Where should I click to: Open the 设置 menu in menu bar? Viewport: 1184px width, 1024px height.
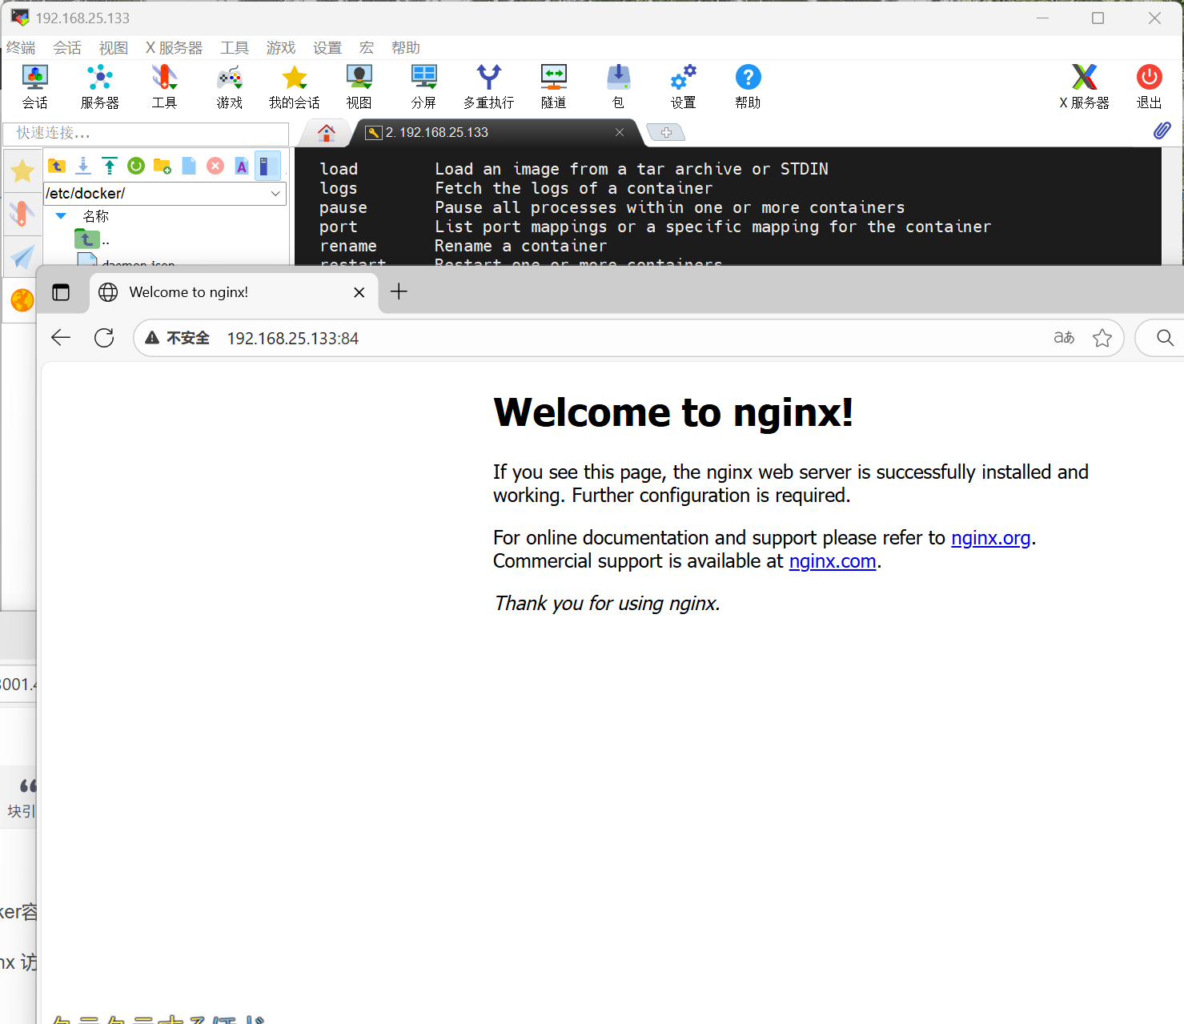327,48
